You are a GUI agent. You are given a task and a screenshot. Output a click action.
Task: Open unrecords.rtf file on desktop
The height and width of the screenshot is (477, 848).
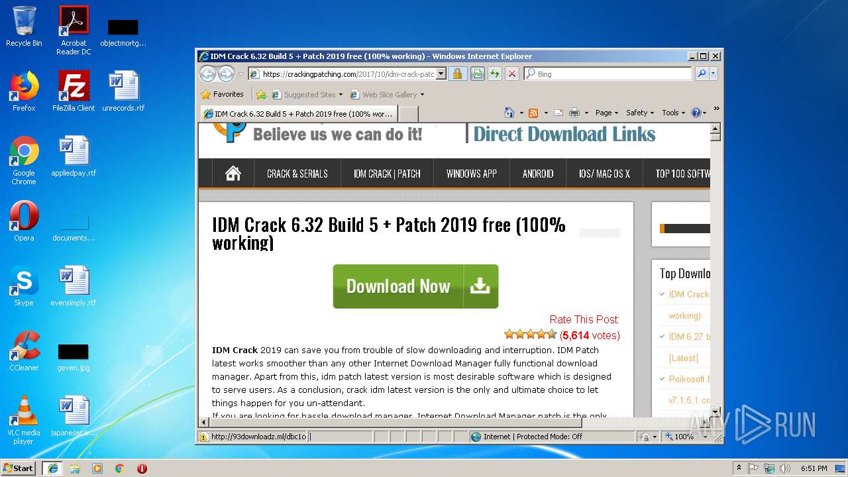[x=123, y=91]
